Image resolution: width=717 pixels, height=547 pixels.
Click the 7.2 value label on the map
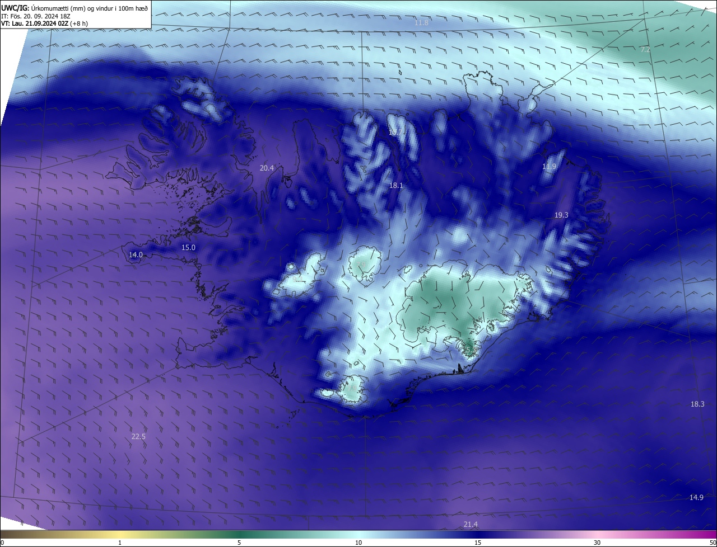pos(645,50)
